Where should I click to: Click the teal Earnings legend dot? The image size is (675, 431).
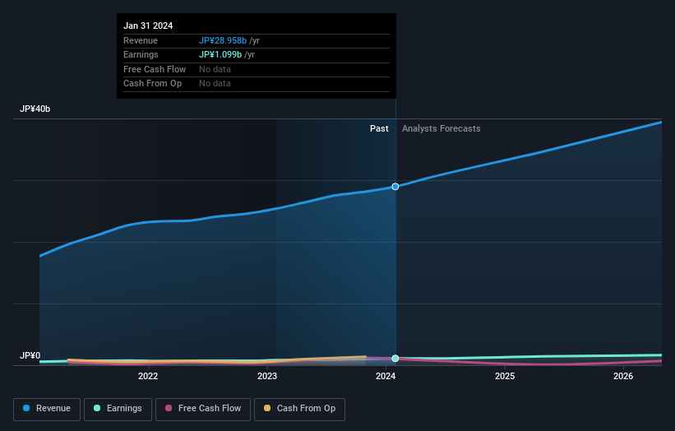coord(97,408)
